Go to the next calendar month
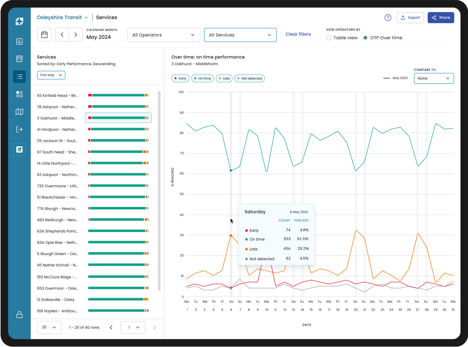Viewport: 468px width, 347px height. pos(76,35)
